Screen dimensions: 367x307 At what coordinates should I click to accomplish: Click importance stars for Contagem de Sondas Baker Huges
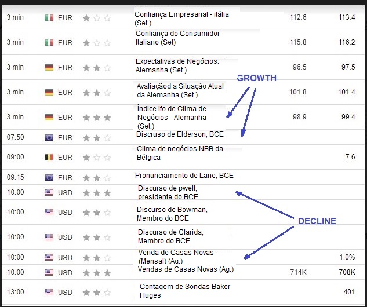pyautogui.click(x=97, y=293)
